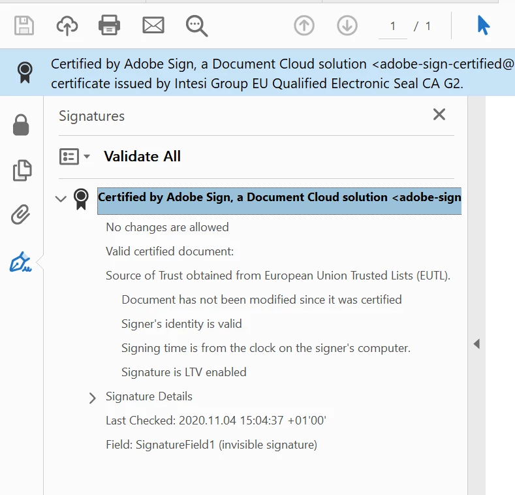Open the Page Thumbnails panel
The image size is (515, 495).
point(22,170)
